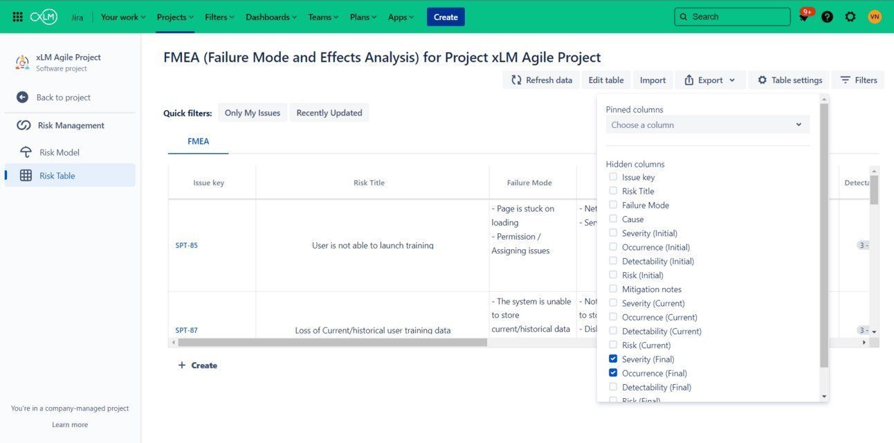Viewport: 894px width, 443px height.
Task: Go Back to project
Action: (64, 98)
